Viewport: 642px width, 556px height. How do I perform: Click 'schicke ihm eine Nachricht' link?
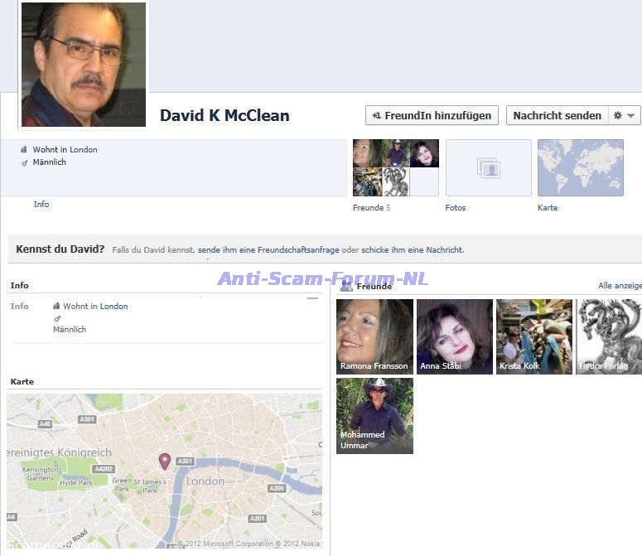412,249
